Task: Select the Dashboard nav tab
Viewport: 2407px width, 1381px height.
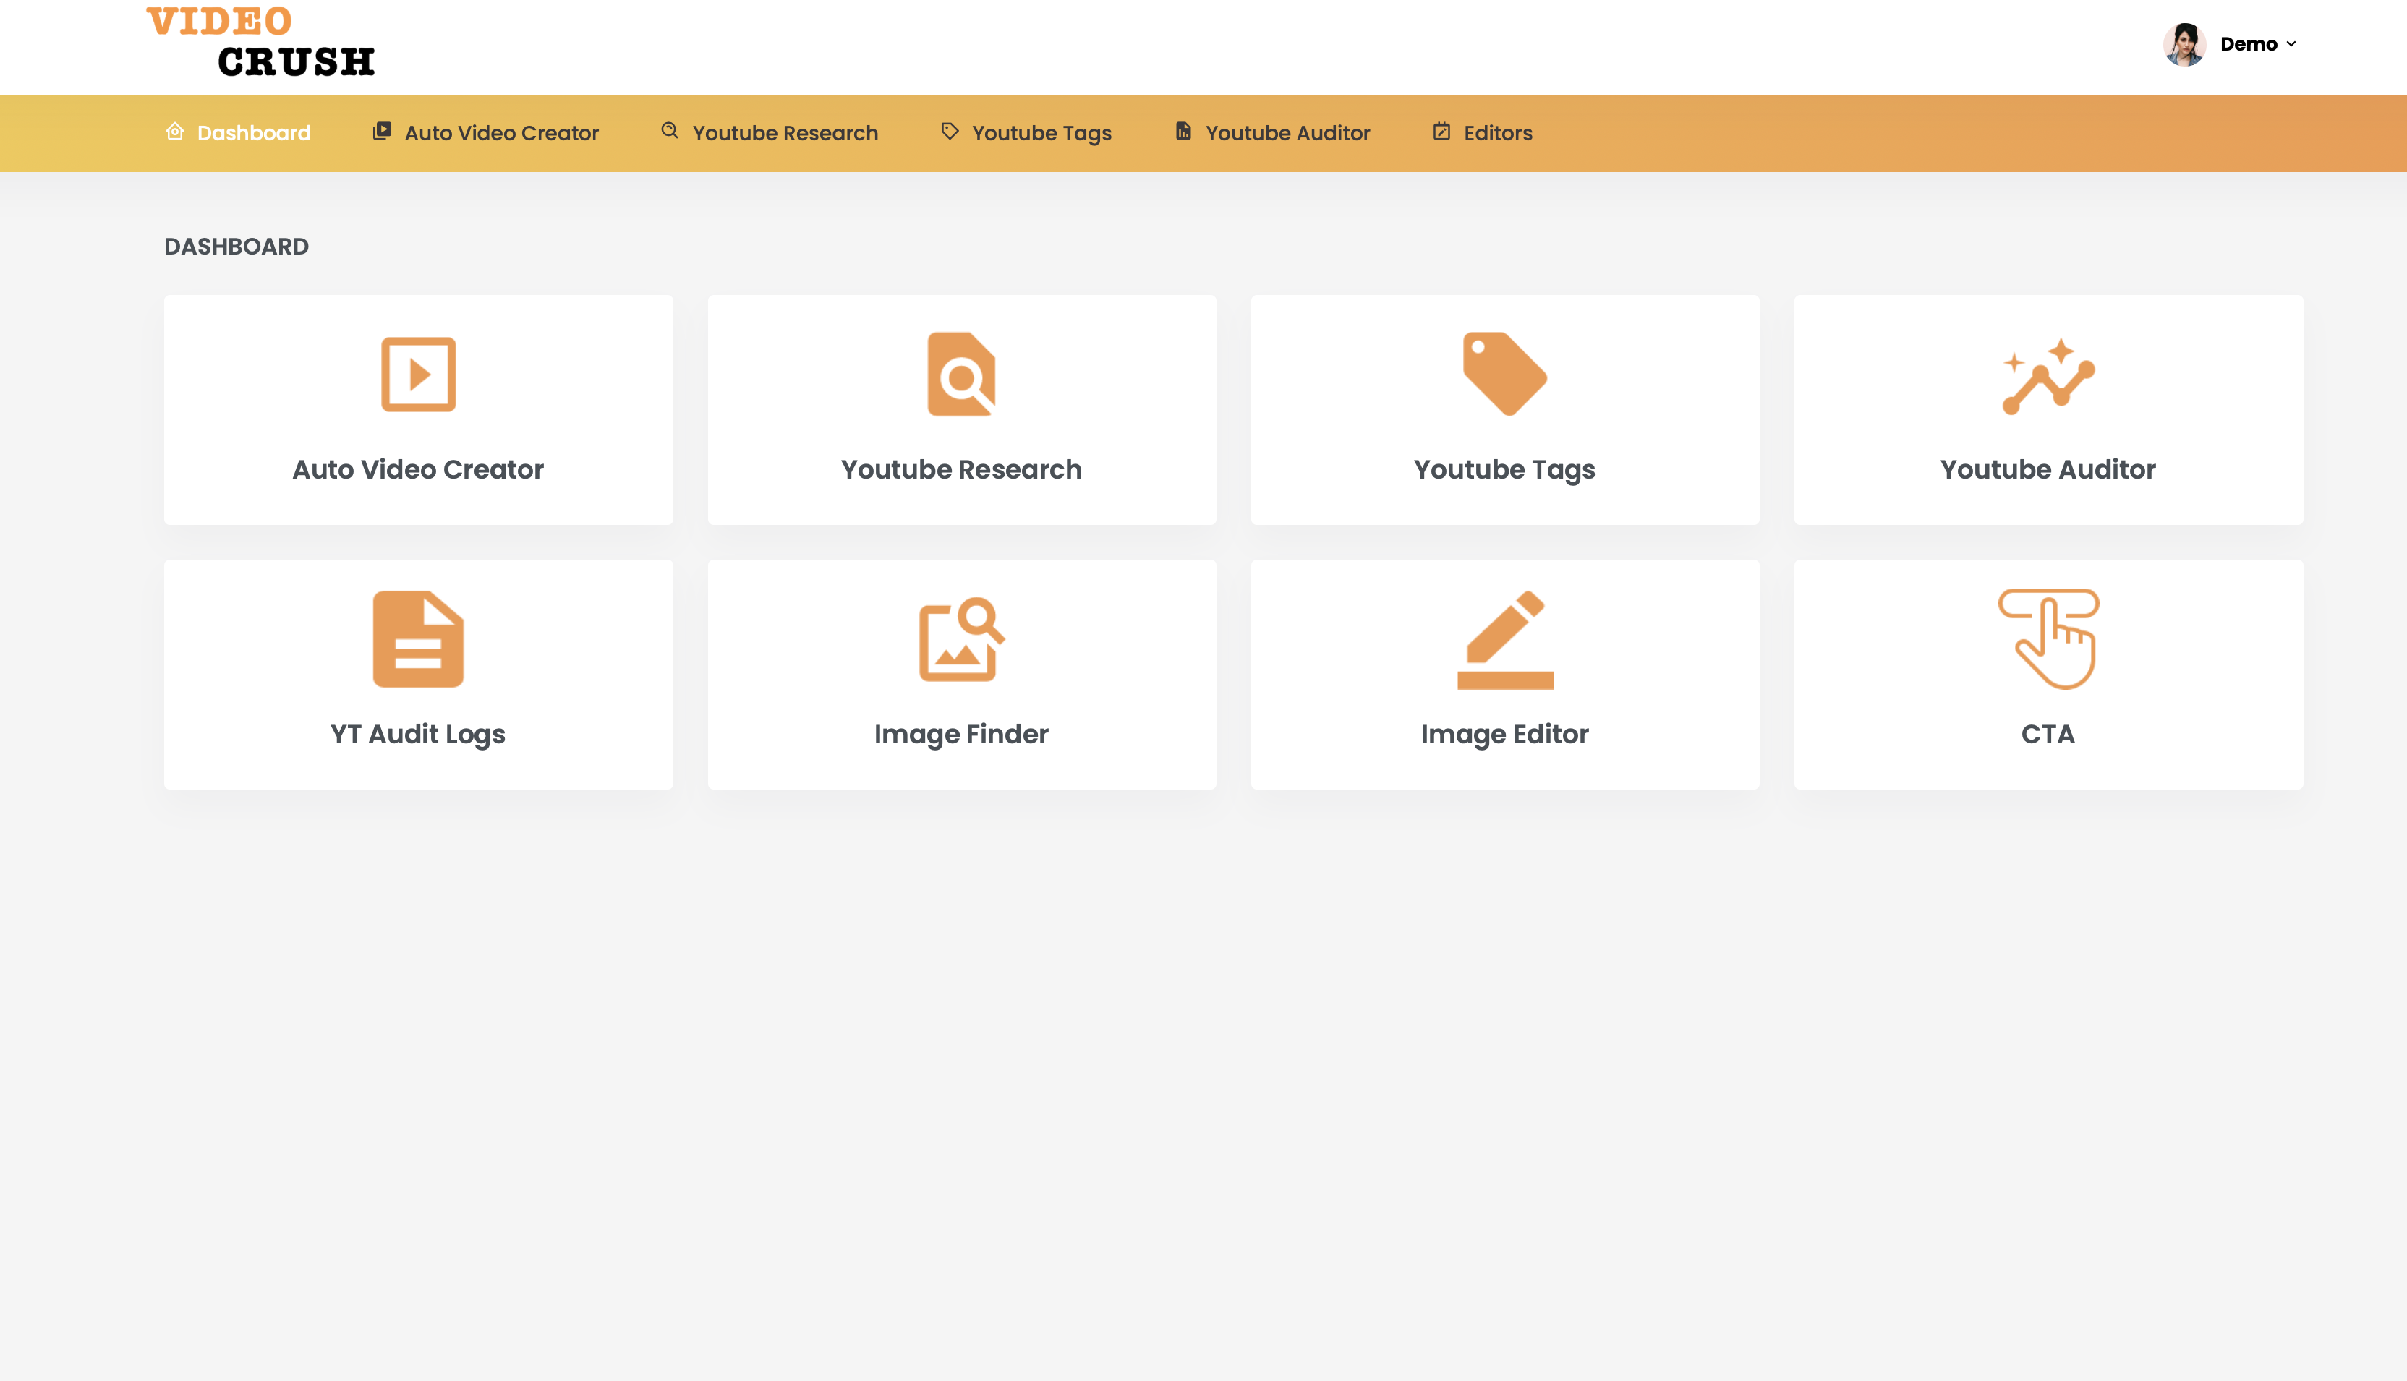Action: pyautogui.click(x=253, y=133)
